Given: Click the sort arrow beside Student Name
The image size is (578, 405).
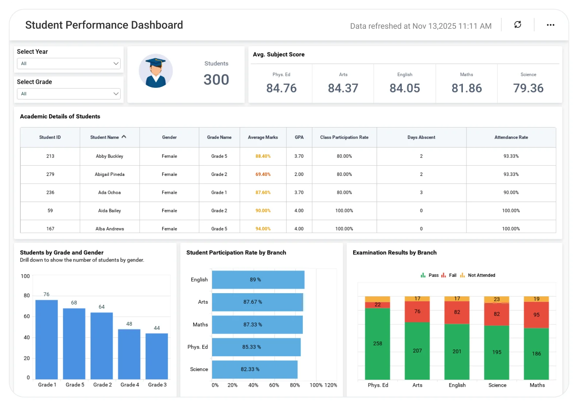Looking at the screenshot, I should tap(124, 137).
